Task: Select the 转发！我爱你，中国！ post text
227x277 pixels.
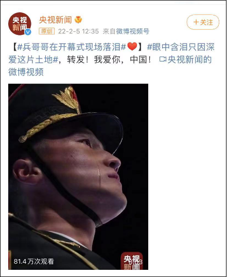Action: (109, 60)
